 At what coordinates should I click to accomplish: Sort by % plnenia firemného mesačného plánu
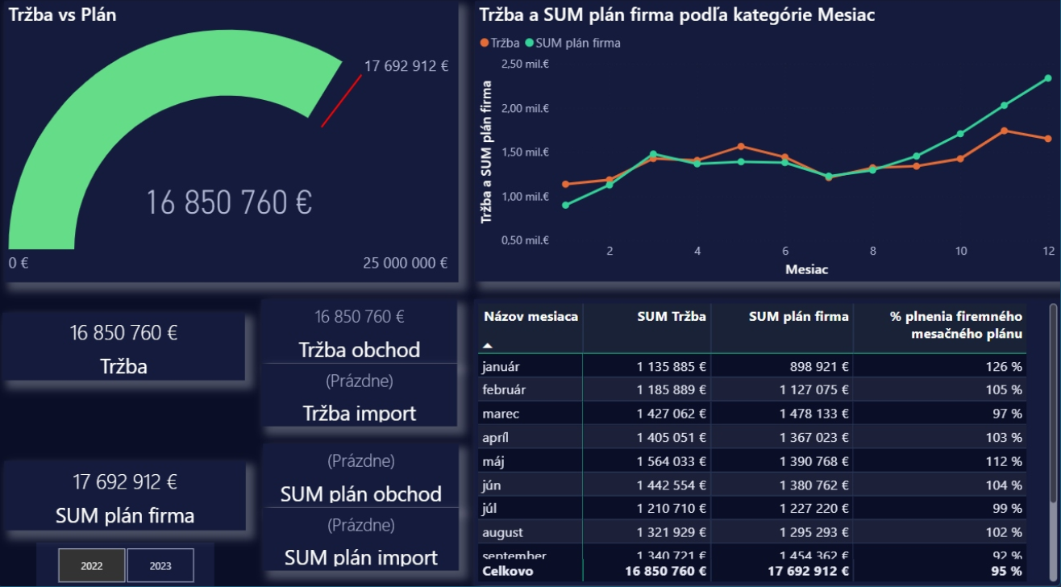point(955,325)
